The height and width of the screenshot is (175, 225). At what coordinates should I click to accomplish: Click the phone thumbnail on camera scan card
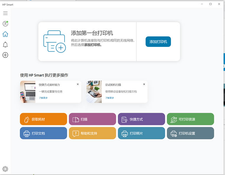click(94, 92)
